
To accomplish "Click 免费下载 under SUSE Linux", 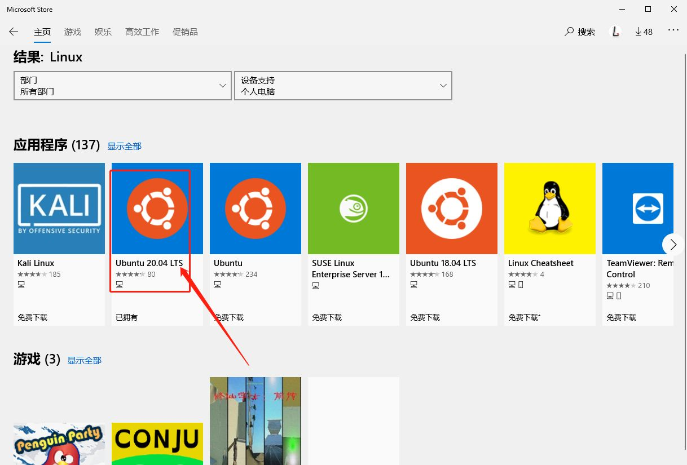I will coord(327,317).
